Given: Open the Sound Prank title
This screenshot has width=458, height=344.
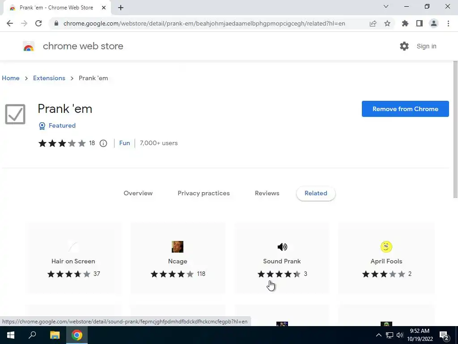Looking at the screenshot, I should point(282,261).
